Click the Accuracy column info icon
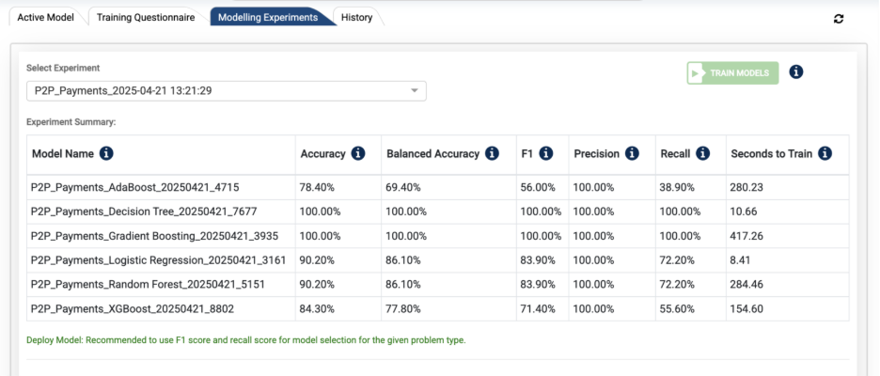This screenshot has width=880, height=376. pyautogui.click(x=358, y=154)
